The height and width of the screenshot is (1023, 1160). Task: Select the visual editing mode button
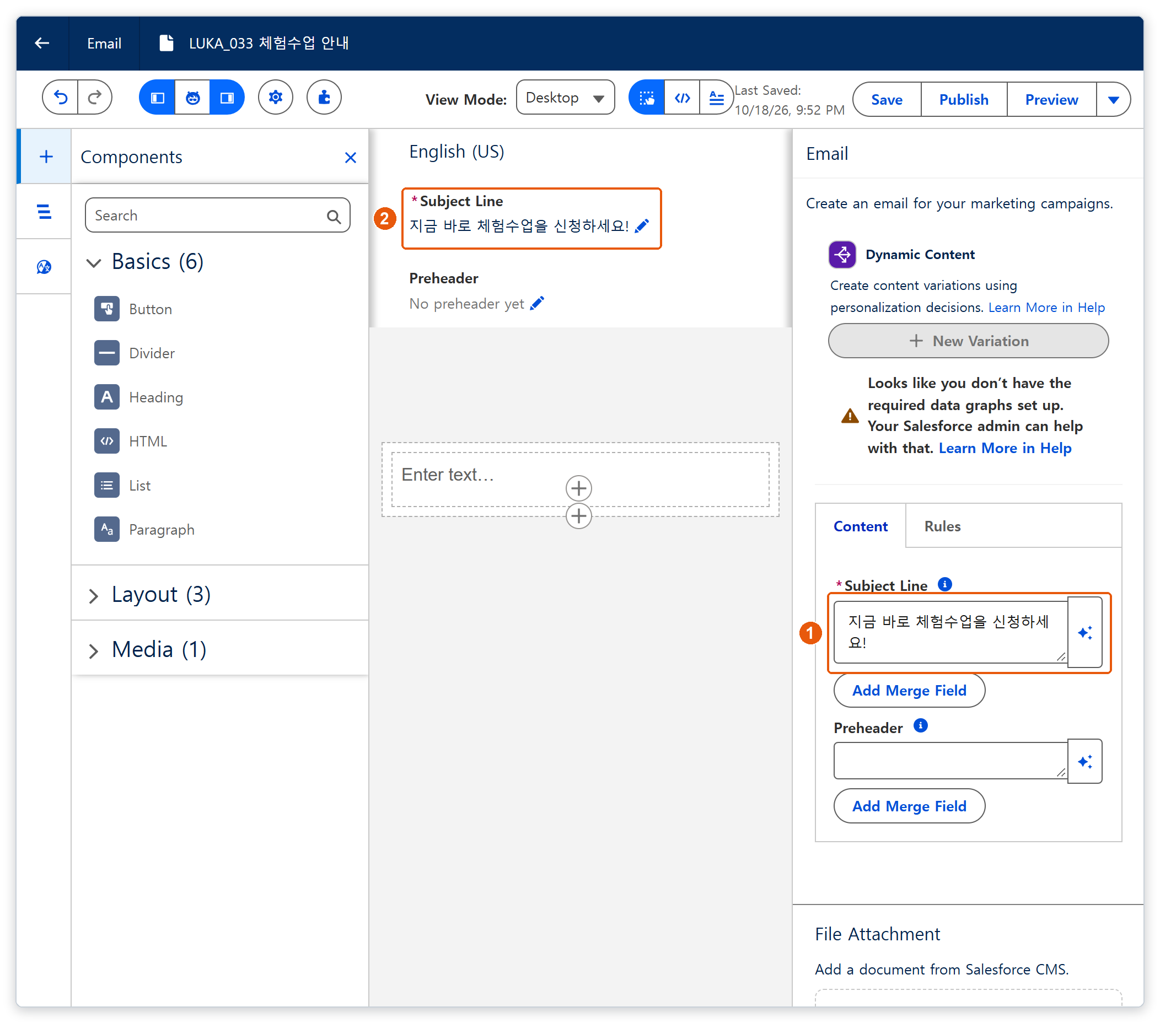pyautogui.click(x=646, y=98)
